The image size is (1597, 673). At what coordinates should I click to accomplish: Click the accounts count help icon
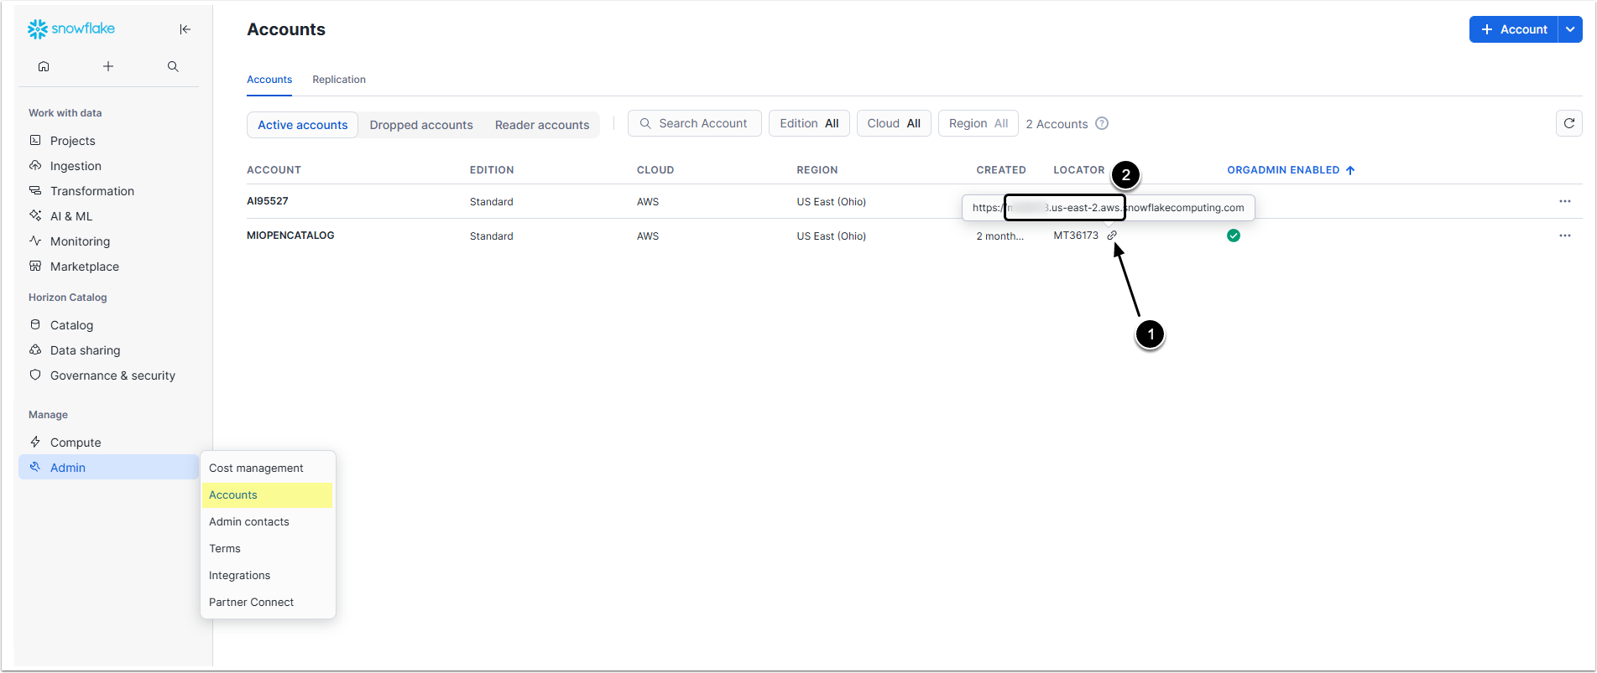[x=1102, y=123]
